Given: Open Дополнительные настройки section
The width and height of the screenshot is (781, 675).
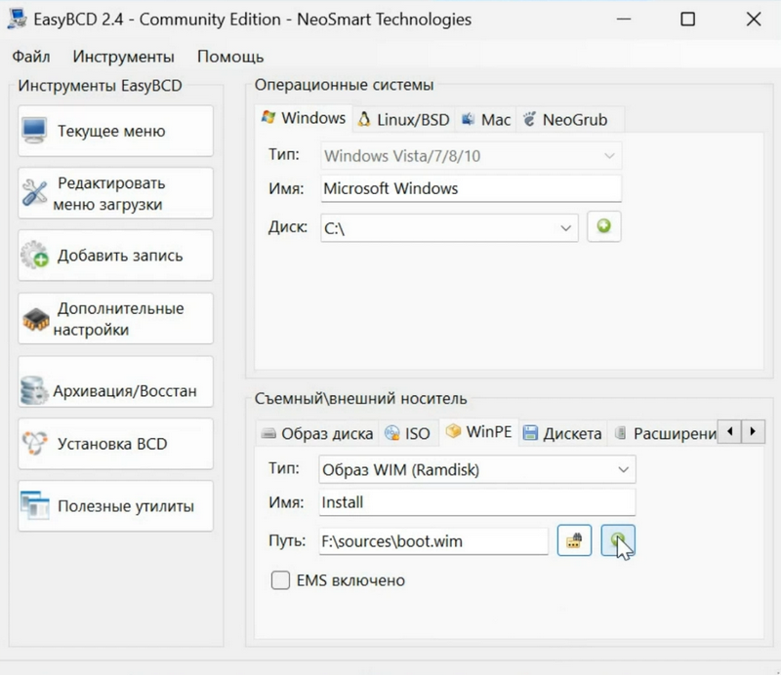Looking at the screenshot, I should click(x=115, y=319).
